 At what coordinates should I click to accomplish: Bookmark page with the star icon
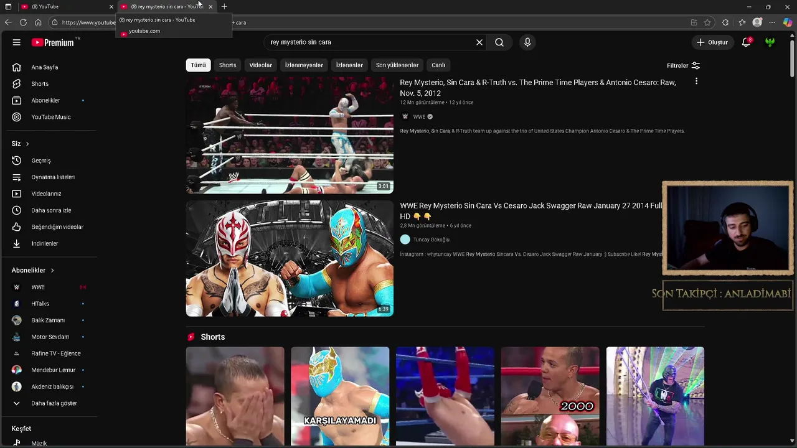point(707,22)
